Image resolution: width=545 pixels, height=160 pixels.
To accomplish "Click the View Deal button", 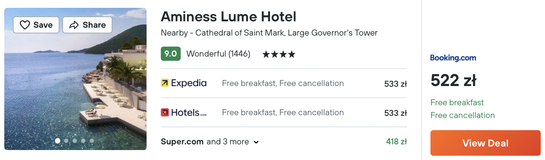I will click(485, 143).
